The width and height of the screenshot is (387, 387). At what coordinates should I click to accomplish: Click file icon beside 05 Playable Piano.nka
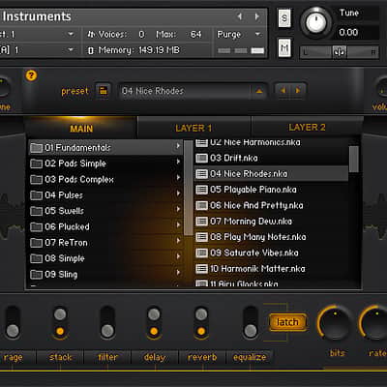pyautogui.click(x=201, y=190)
